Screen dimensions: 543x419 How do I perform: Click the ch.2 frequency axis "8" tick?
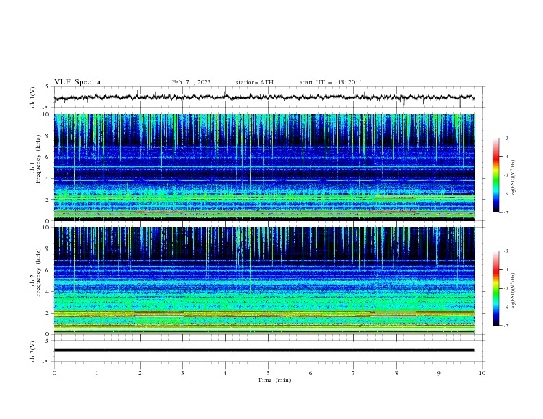pos(47,249)
